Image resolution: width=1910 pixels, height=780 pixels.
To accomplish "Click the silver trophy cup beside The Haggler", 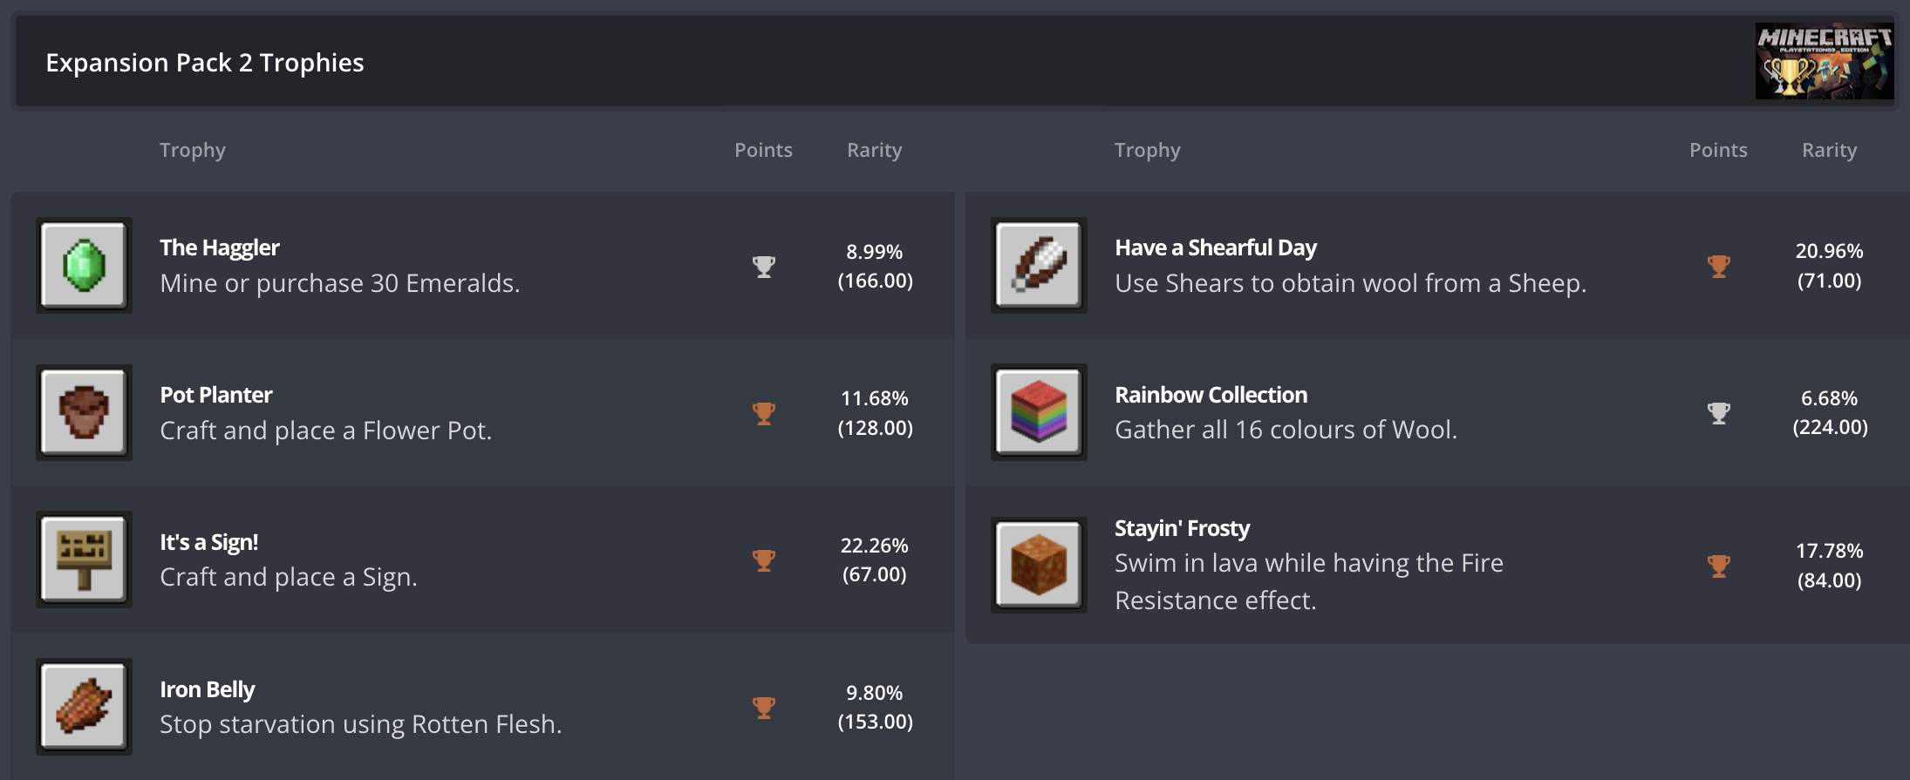I will coord(764,267).
